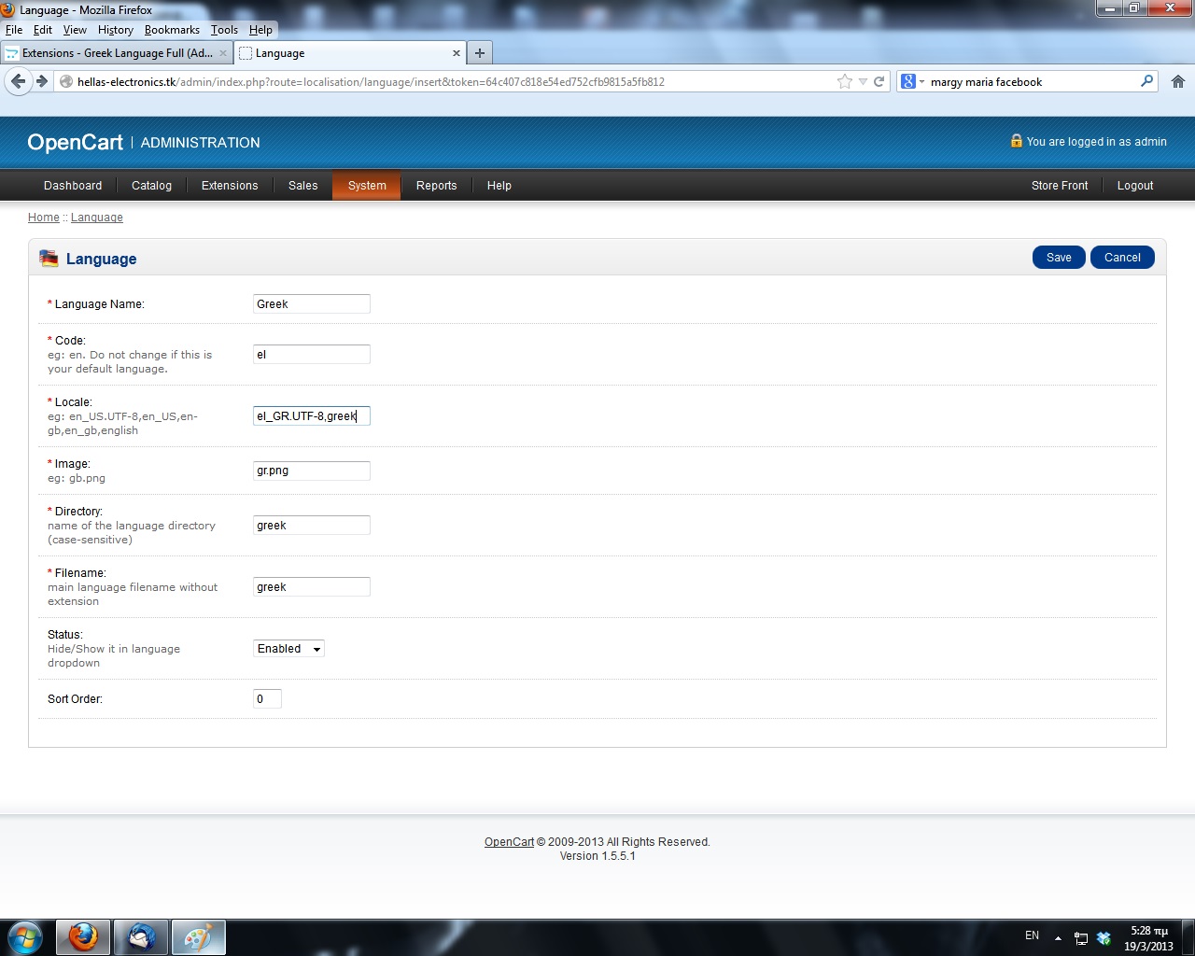Reload the page with the refresh icon

[x=879, y=81]
